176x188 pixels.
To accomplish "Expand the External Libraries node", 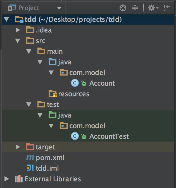I will point(7,179).
